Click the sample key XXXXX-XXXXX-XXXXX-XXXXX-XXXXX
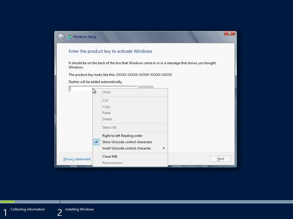This screenshot has height=219, width=293. click(x=144, y=75)
